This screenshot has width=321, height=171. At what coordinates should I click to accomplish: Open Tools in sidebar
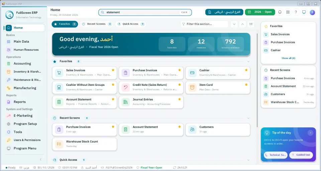pyautogui.click(x=24, y=132)
